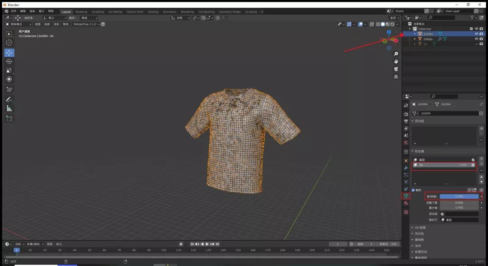
Task: Click the highlighted 值 value slider set to 1.000
Action: click(x=460, y=196)
